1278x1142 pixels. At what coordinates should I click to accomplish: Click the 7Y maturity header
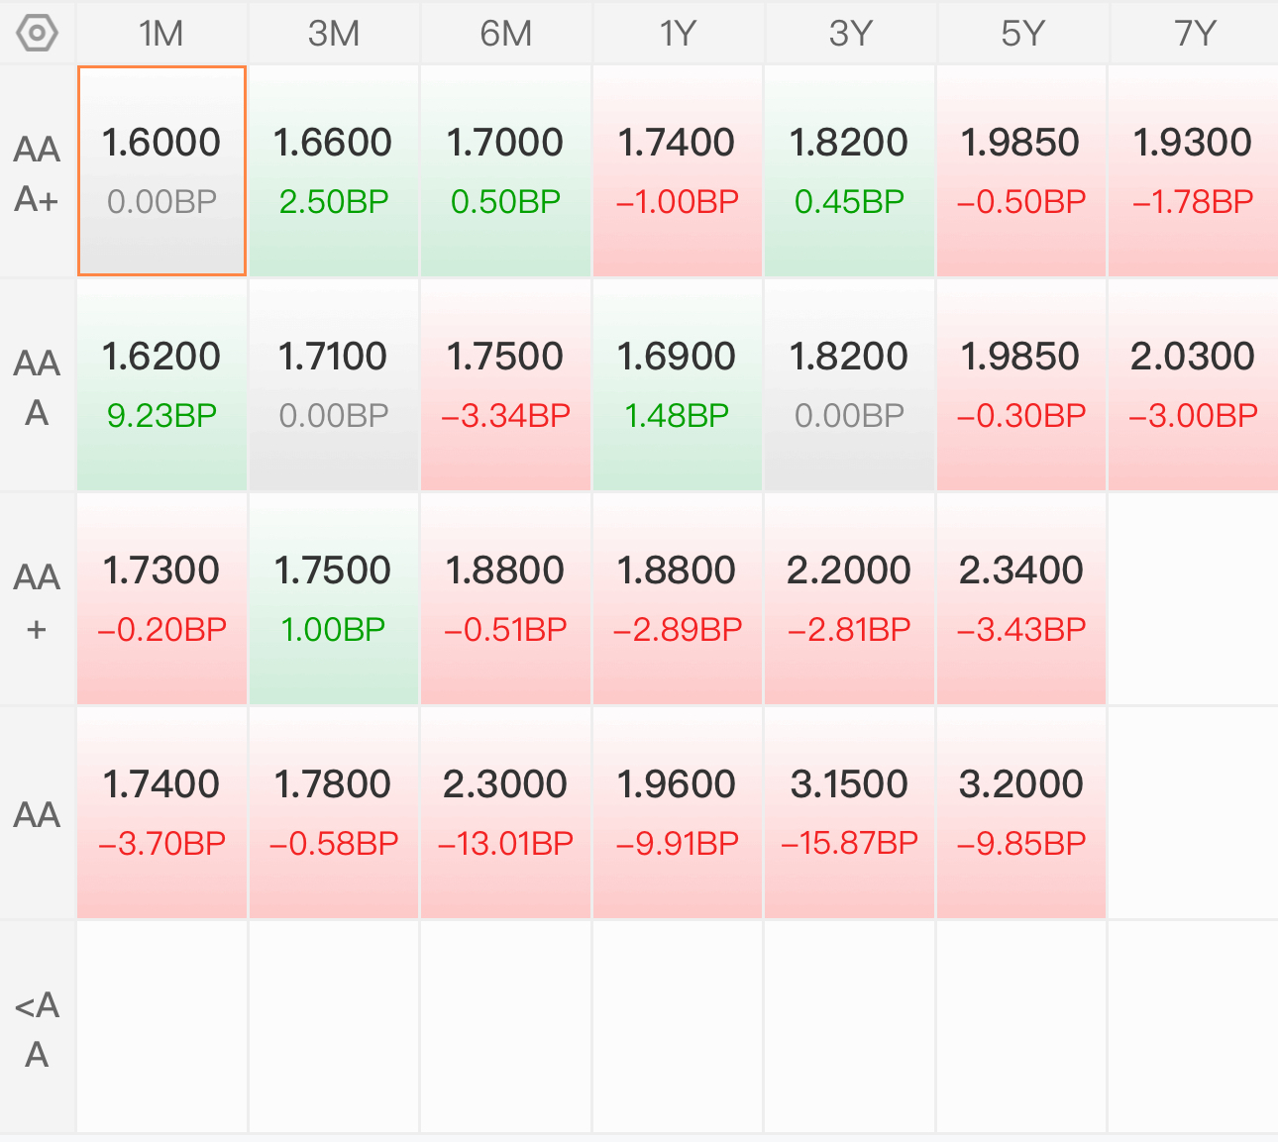coord(1194,34)
